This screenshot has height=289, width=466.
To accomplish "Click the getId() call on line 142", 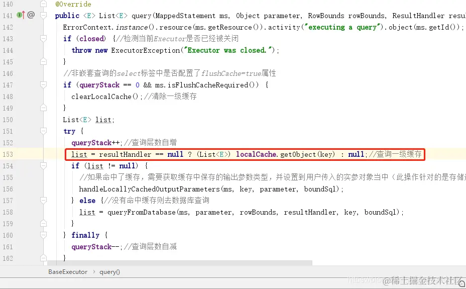I will tap(442, 27).
